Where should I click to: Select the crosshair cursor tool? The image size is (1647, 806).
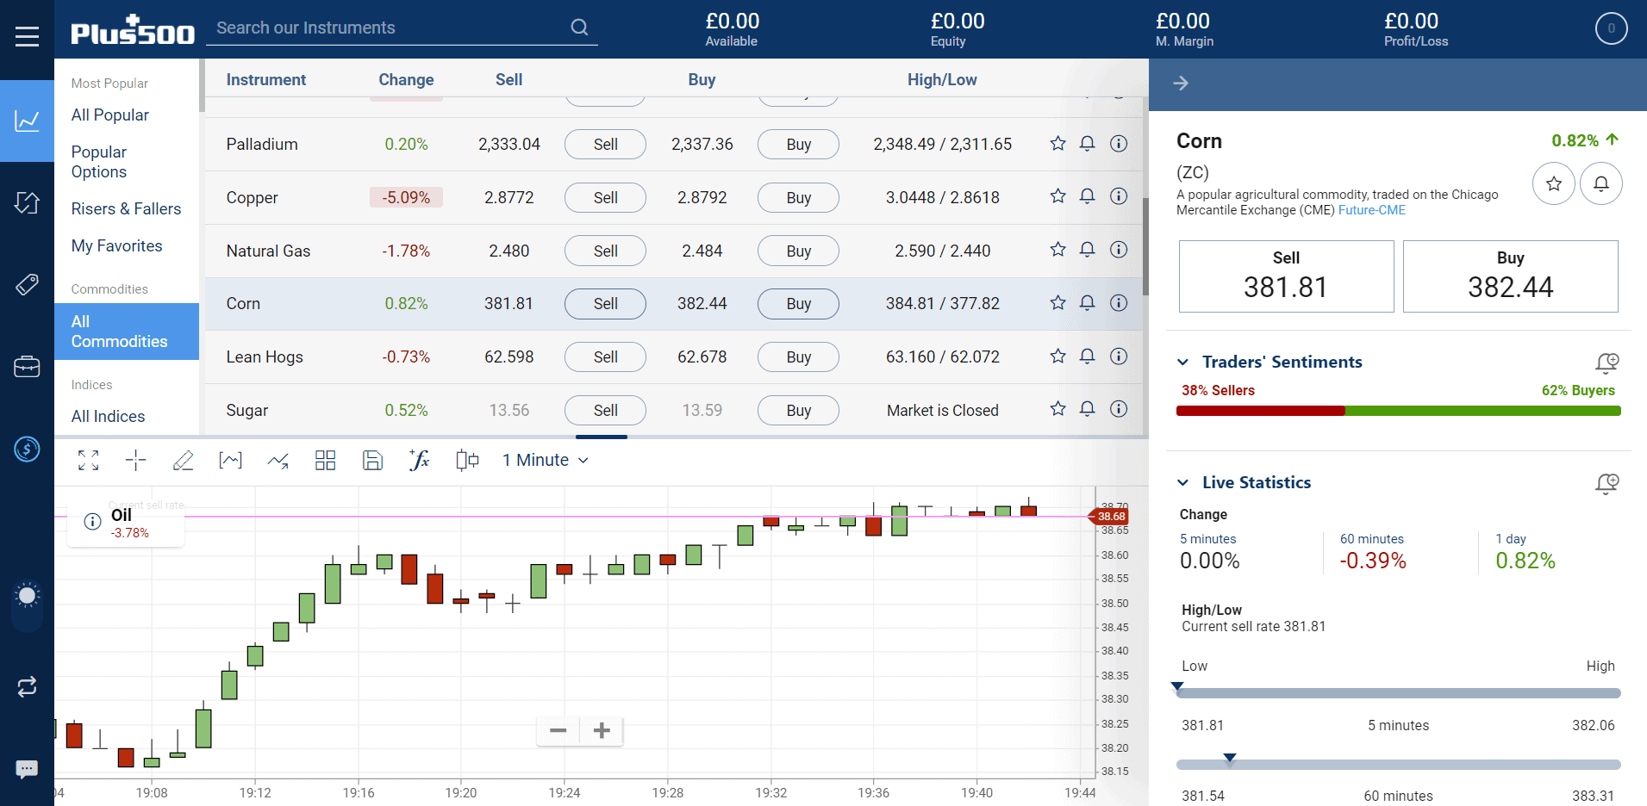[135, 461]
